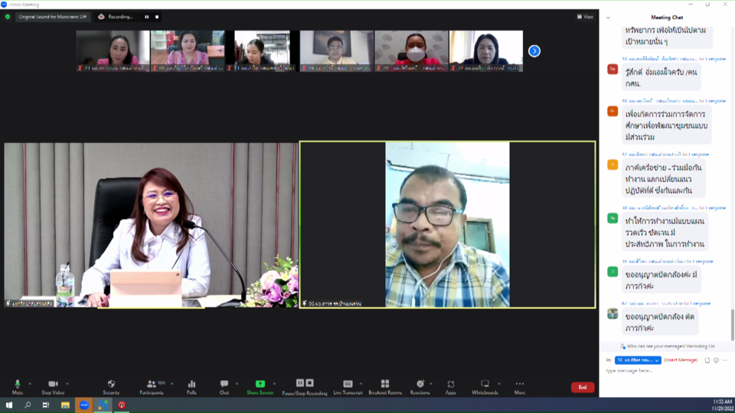Click active speaker tile with plaid shirt

(x=448, y=225)
